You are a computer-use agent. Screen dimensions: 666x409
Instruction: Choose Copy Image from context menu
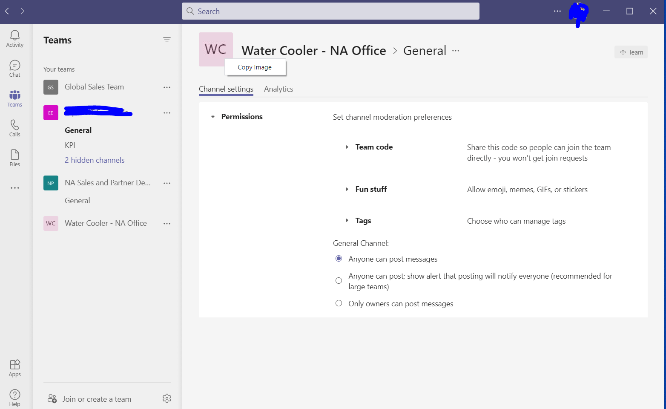tap(255, 67)
